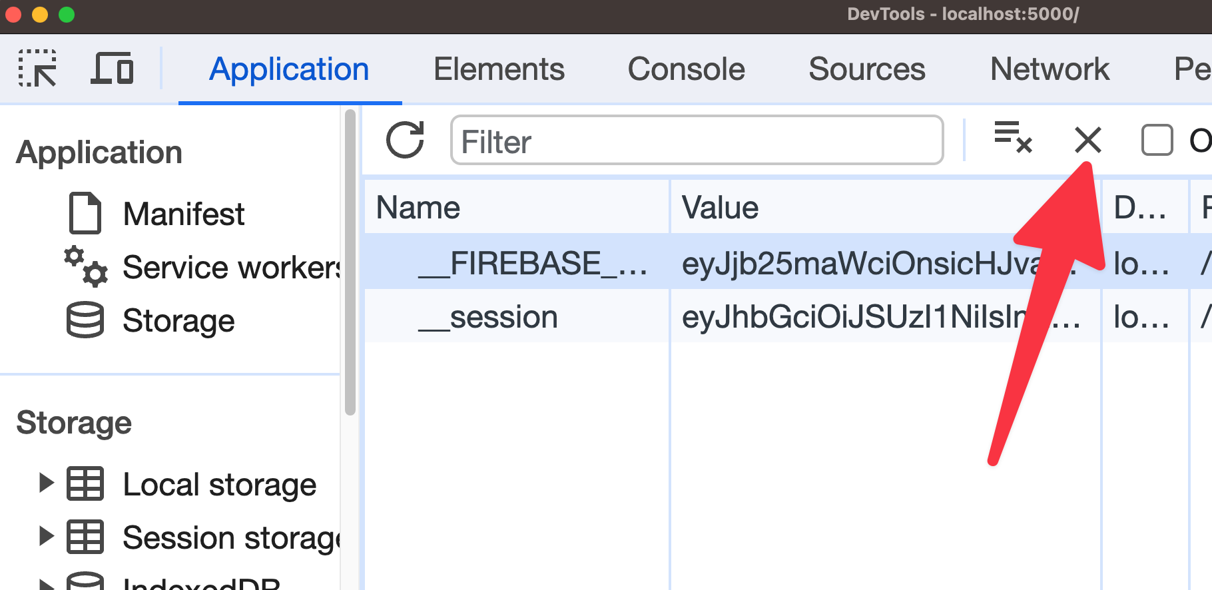Expand the Local storage tree
This screenshot has height=590, width=1212.
pyautogui.click(x=46, y=483)
